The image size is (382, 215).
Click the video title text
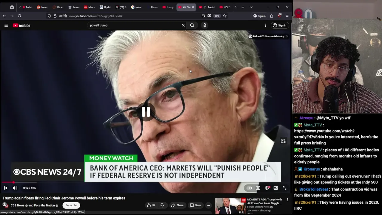click(x=64, y=198)
